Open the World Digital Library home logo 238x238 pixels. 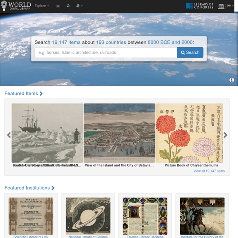click(16, 6)
